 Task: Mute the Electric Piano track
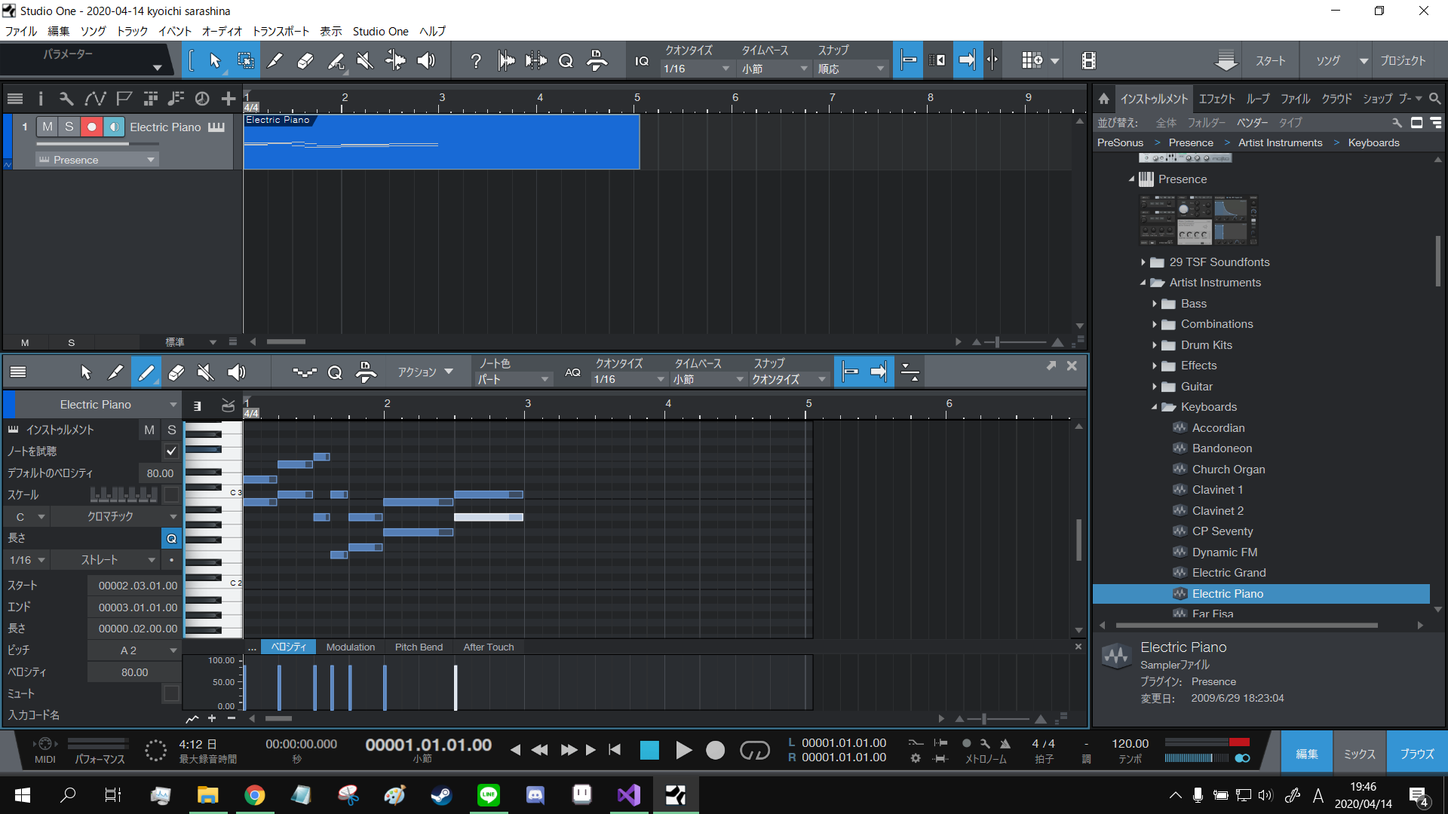pyautogui.click(x=48, y=127)
